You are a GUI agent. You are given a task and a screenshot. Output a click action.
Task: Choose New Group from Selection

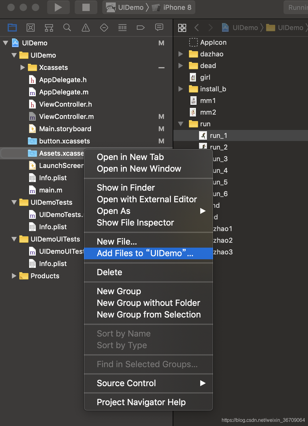point(148,314)
